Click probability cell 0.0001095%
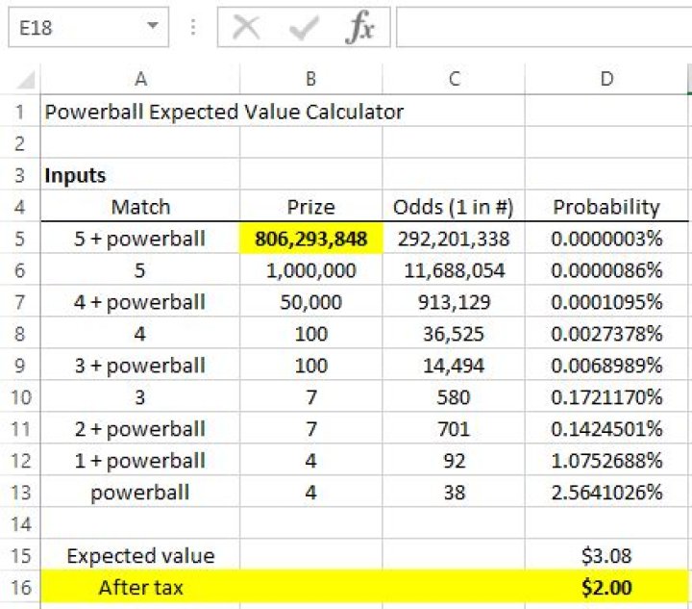The image size is (692, 609). tap(606, 302)
